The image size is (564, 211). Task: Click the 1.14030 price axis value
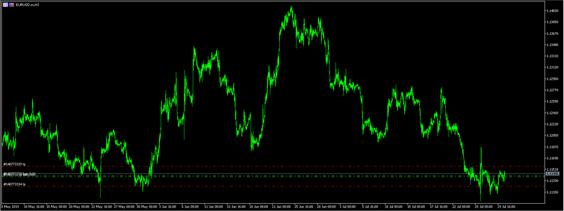pyautogui.click(x=553, y=10)
